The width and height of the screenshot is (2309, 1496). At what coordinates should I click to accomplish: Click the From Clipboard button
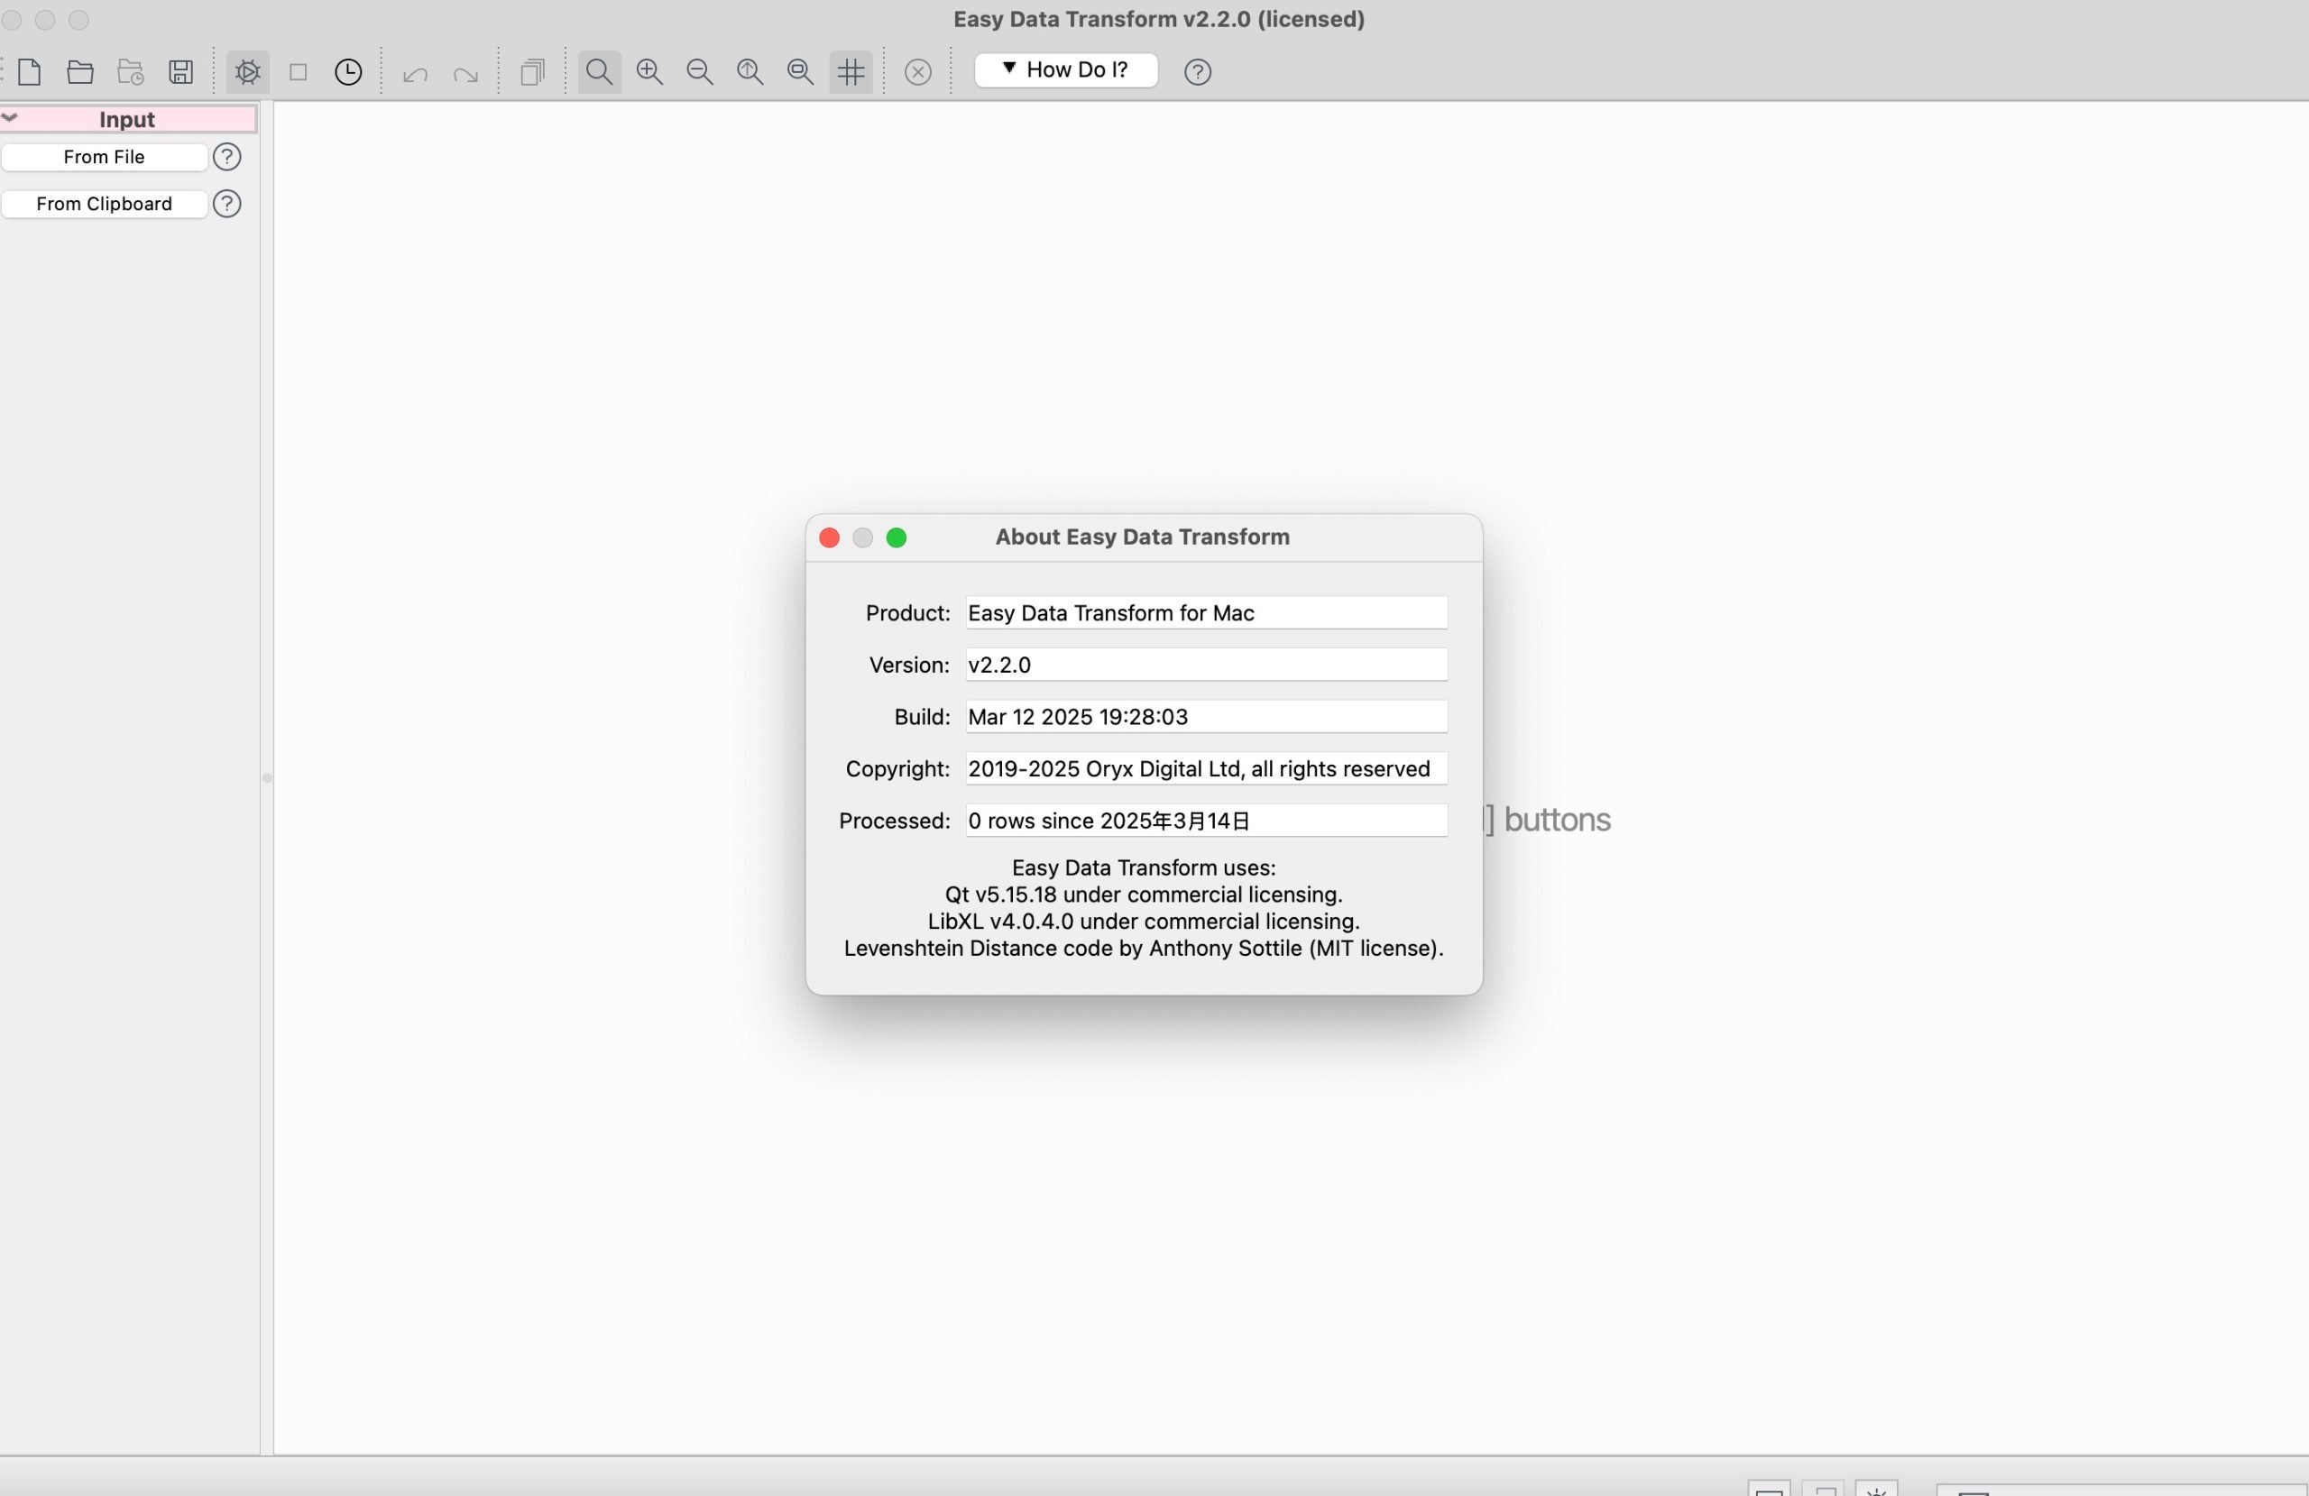pyautogui.click(x=104, y=204)
